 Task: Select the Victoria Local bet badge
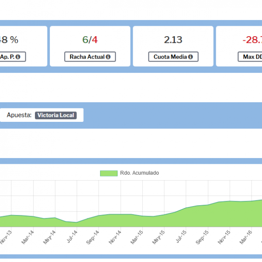click(56, 115)
